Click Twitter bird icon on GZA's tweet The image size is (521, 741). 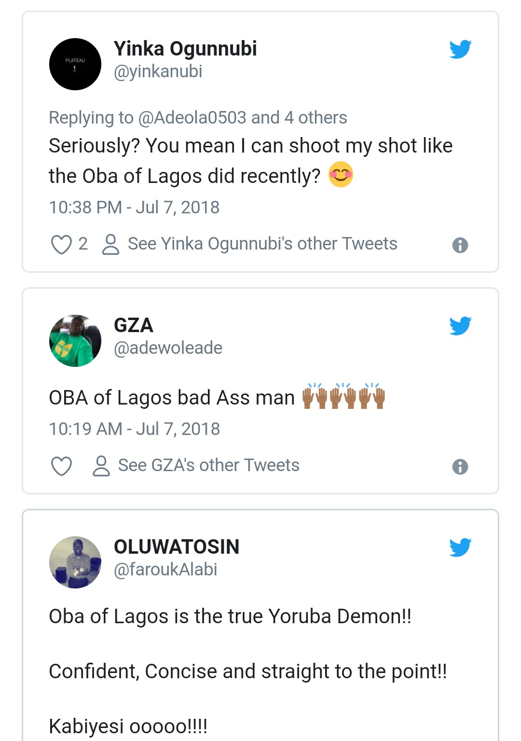(460, 326)
